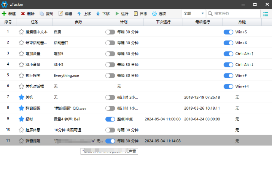Click the 下移 down arrow icon
The image size is (272, 185).
point(98,13)
